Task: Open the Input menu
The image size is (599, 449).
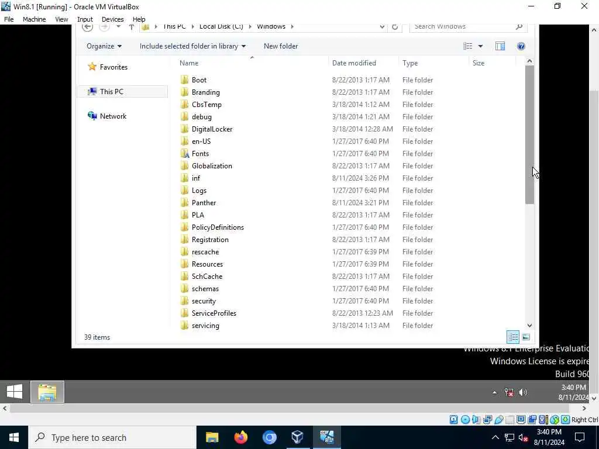Action: [85, 19]
